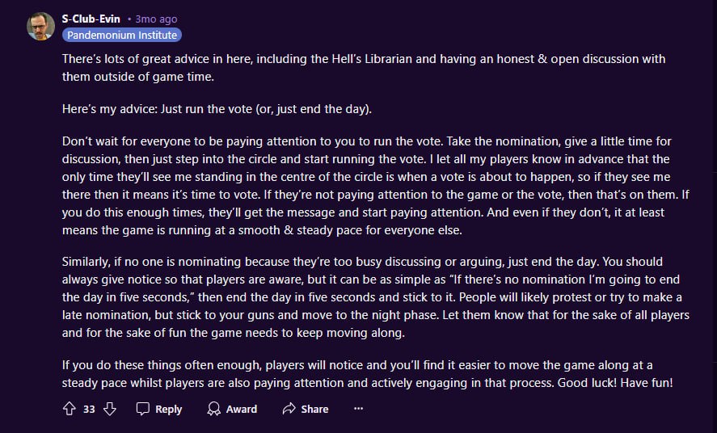The height and width of the screenshot is (433, 717).
Task: Click the "Here's my advice" line
Action: click(x=227, y=109)
